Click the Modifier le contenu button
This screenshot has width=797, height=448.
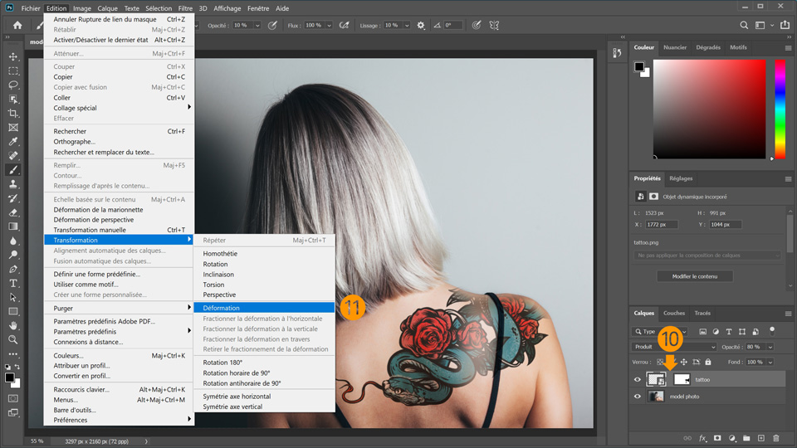(x=695, y=276)
